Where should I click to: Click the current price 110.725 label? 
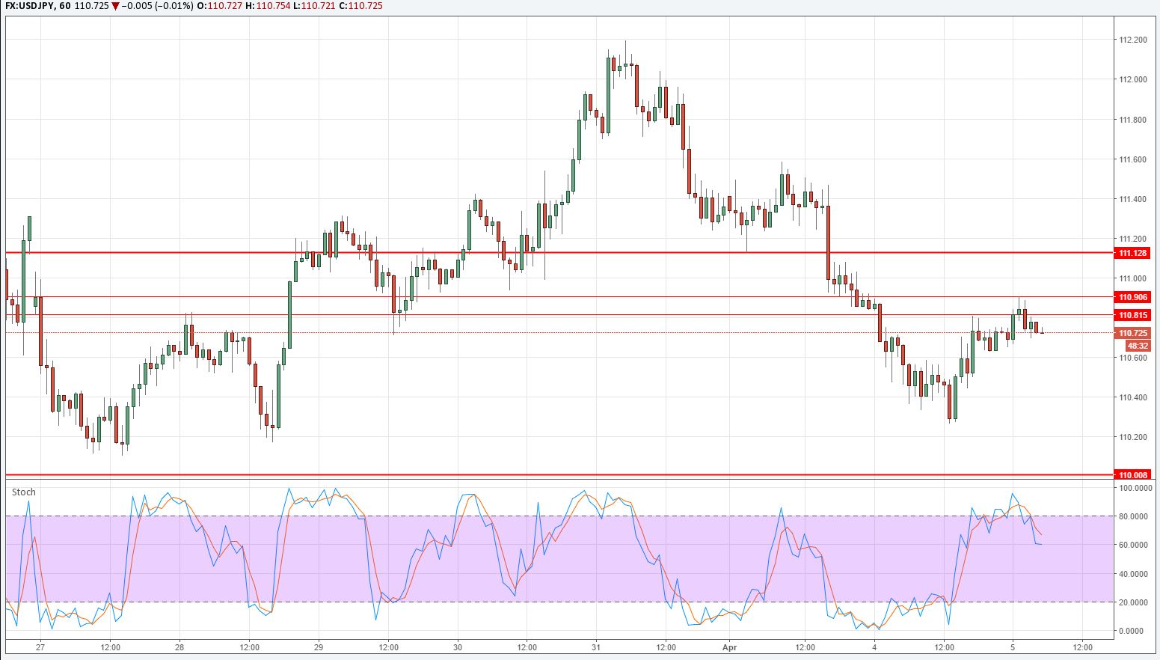[x=1132, y=333]
